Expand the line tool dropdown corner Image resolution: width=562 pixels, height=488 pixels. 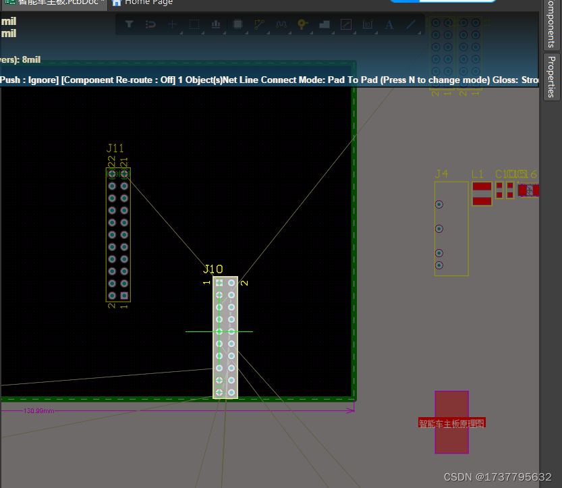point(420,32)
